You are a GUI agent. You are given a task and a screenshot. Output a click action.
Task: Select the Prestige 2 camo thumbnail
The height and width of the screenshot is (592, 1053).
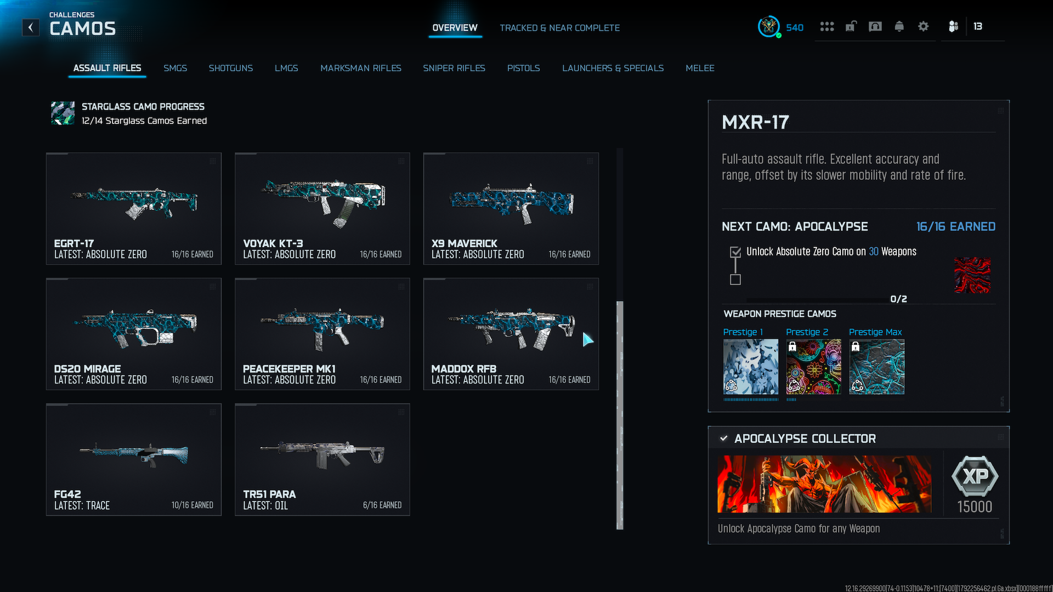(814, 367)
